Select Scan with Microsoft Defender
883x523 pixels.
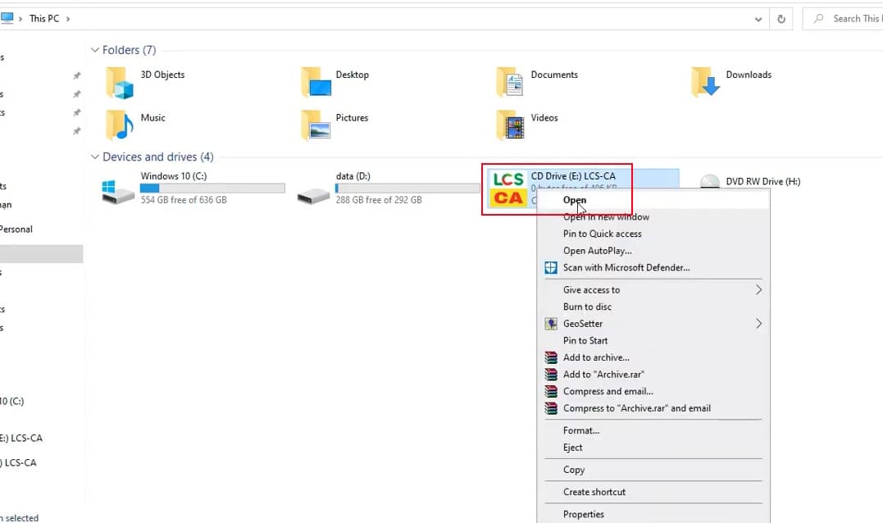coord(626,267)
